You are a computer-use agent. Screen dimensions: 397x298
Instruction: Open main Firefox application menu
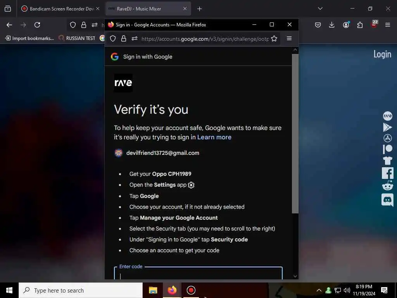tap(388, 25)
